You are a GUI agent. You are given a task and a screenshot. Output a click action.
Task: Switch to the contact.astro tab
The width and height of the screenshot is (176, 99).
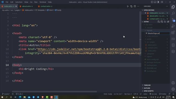(x=46, y=6)
